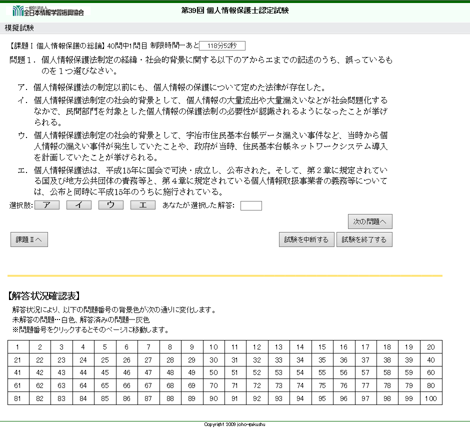This screenshot has width=470, height=431.
Task: Jump to question 24 in status table
Action: click(x=83, y=359)
